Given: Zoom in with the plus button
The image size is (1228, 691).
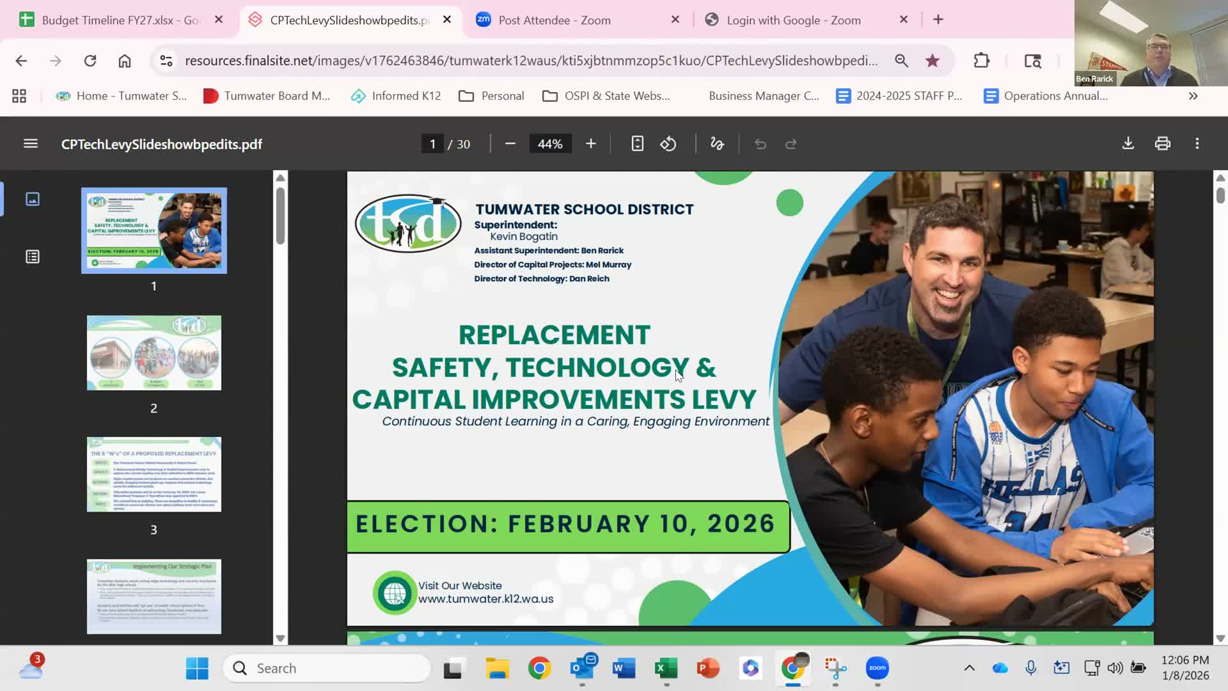Looking at the screenshot, I should point(590,144).
